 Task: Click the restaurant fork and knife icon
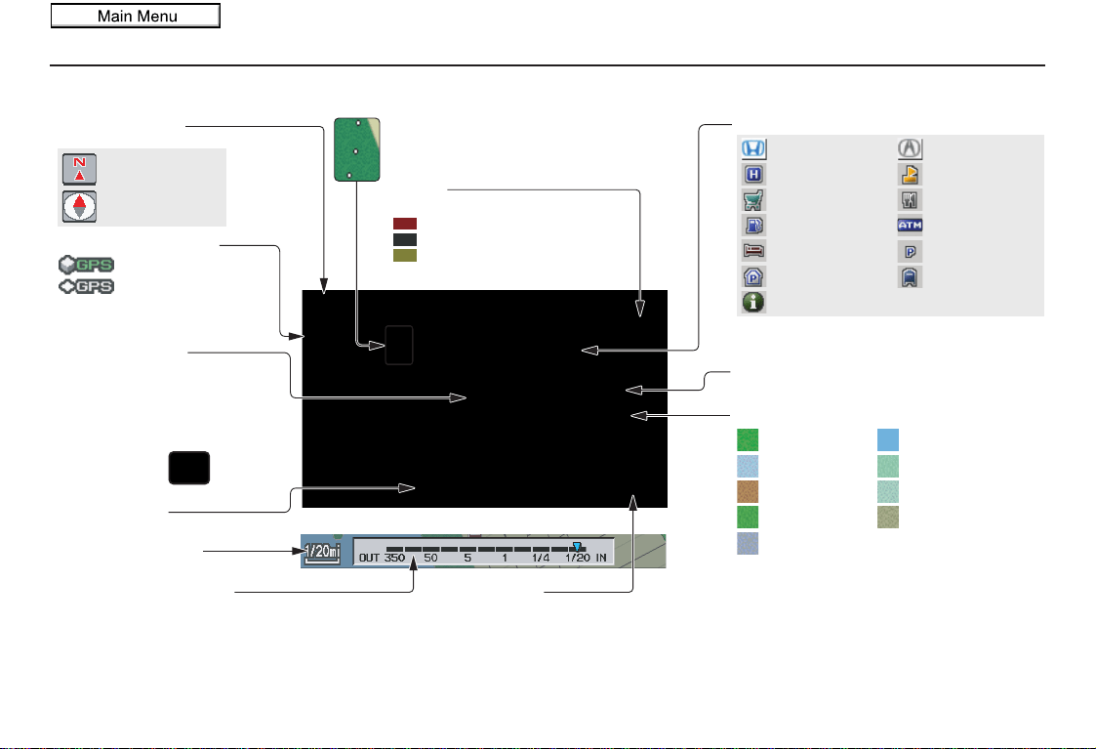(x=910, y=200)
